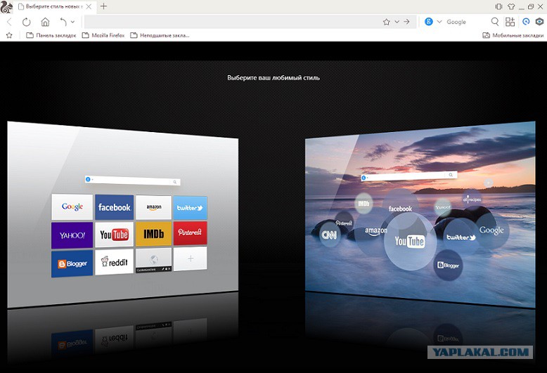Click the undo closed tab arrow
The width and height of the screenshot is (547, 373).
point(63,22)
